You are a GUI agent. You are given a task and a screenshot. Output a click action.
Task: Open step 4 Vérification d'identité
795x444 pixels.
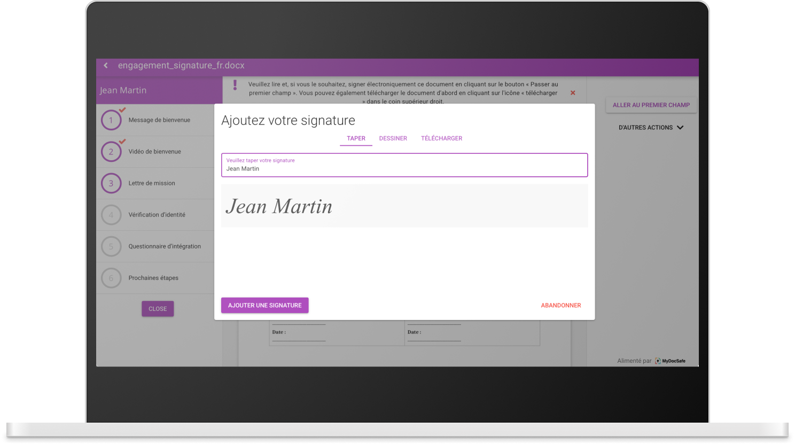click(111, 215)
